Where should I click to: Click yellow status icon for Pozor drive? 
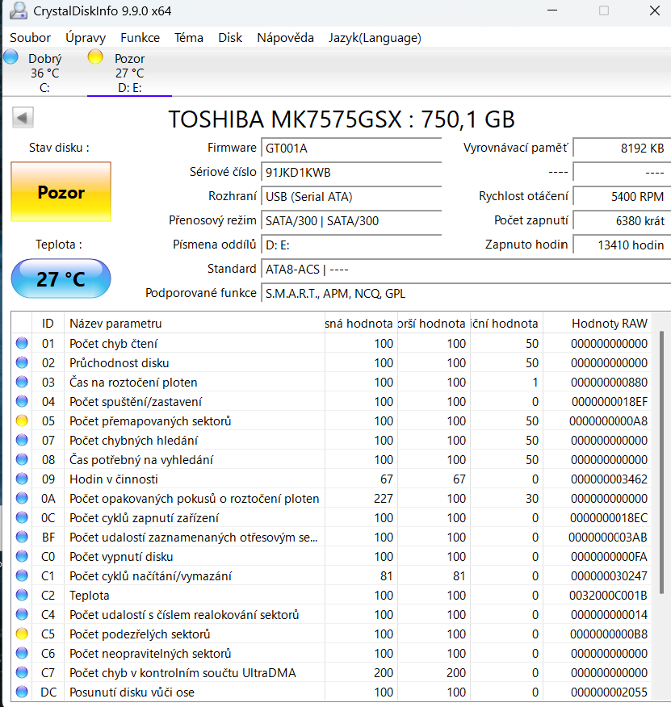(95, 57)
